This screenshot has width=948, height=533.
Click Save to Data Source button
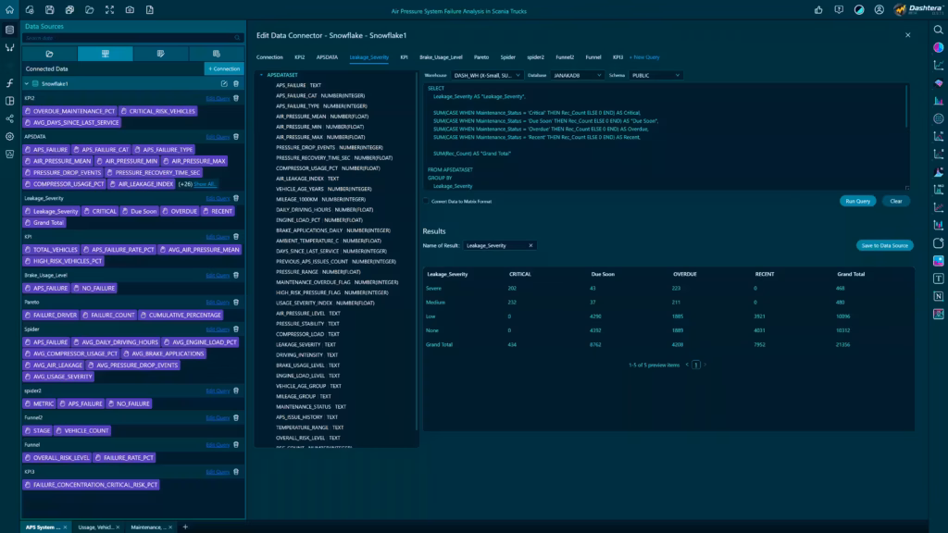(884, 245)
